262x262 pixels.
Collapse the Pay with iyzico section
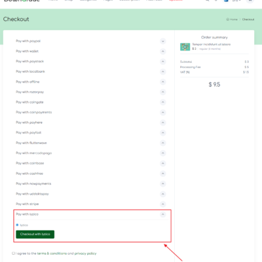(162, 214)
